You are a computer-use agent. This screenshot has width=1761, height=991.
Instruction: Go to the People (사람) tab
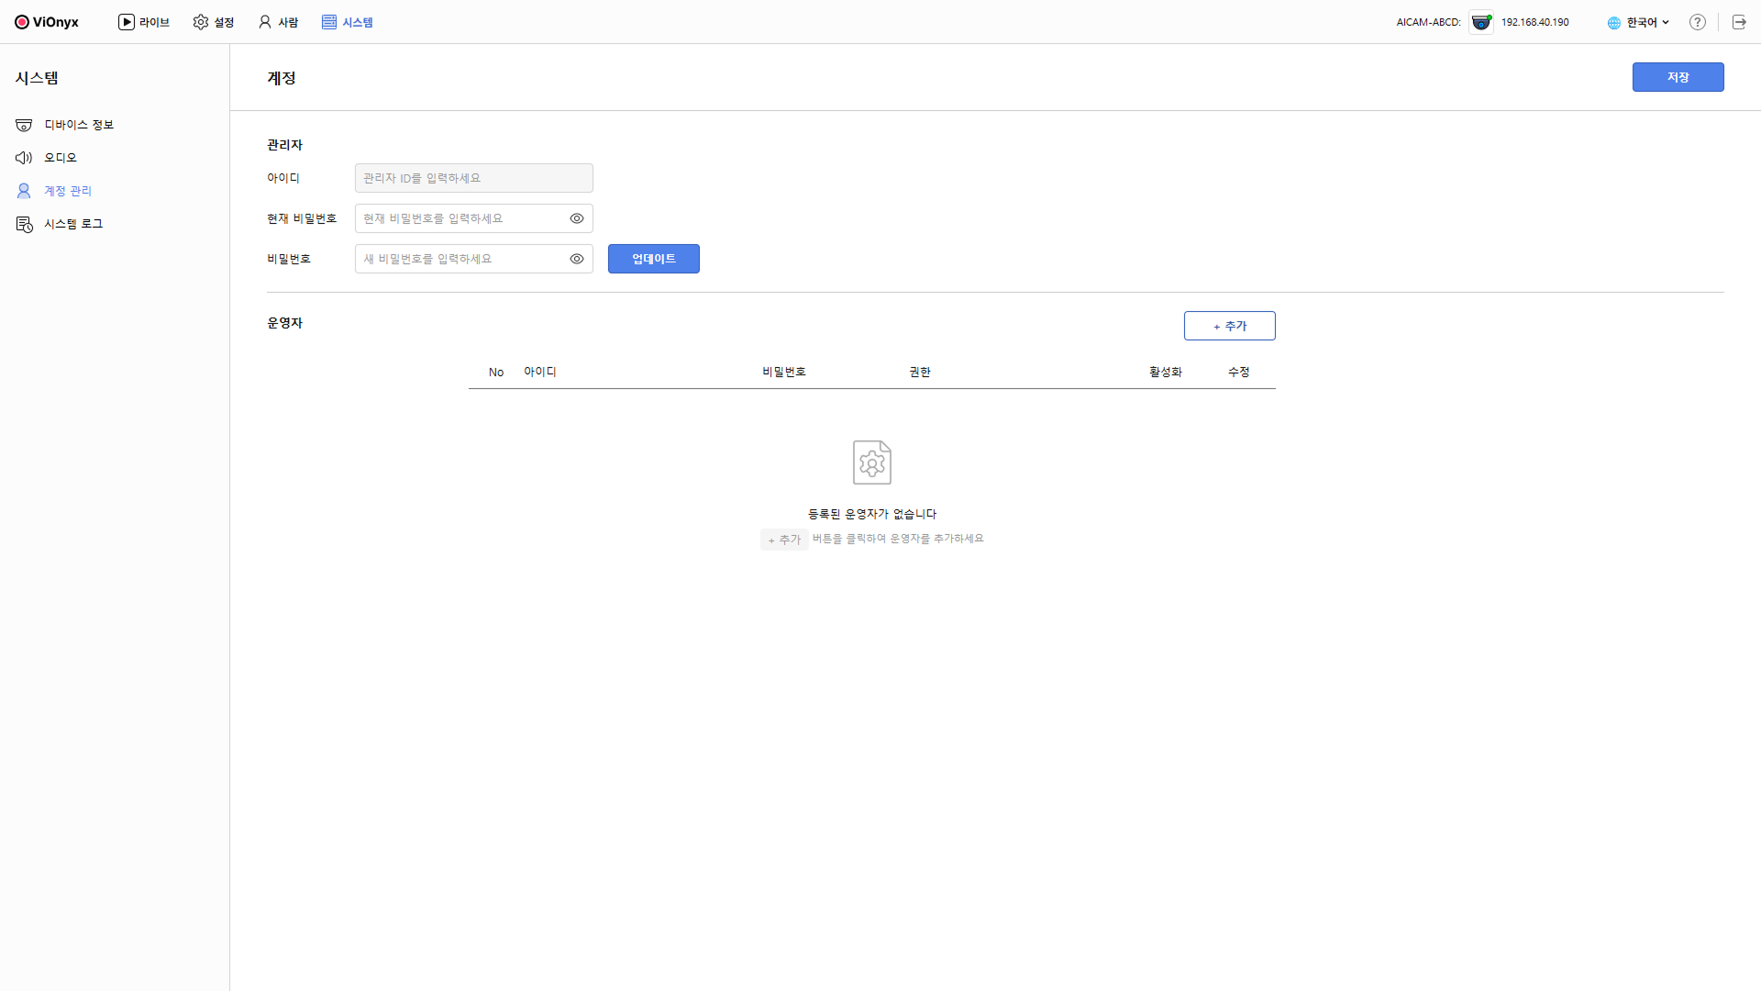(x=278, y=22)
